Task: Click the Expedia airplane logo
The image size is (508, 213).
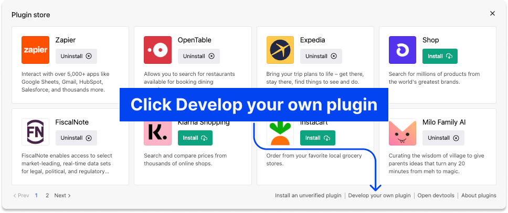Action: pyautogui.click(x=280, y=50)
